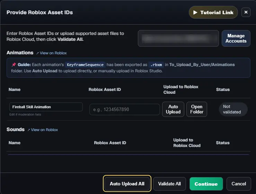Click the pushpin Guide icon

(x=14, y=65)
